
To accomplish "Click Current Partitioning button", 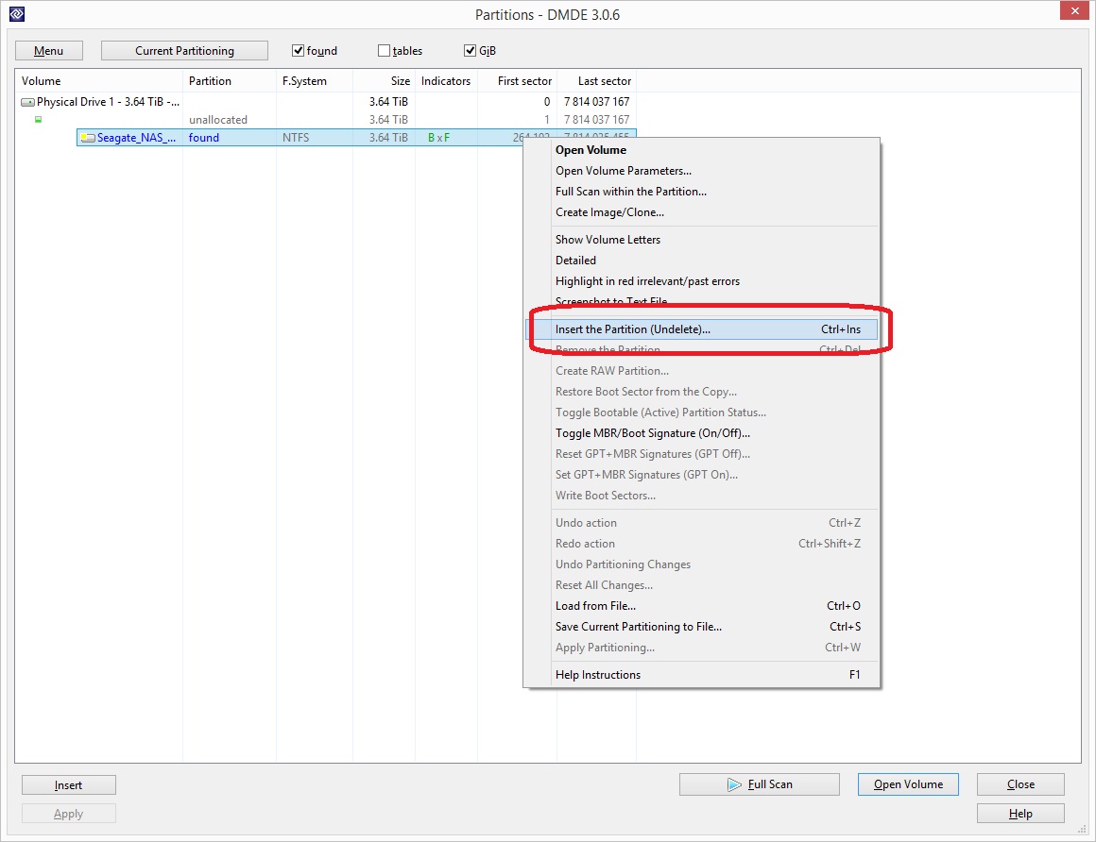I will click(x=184, y=50).
